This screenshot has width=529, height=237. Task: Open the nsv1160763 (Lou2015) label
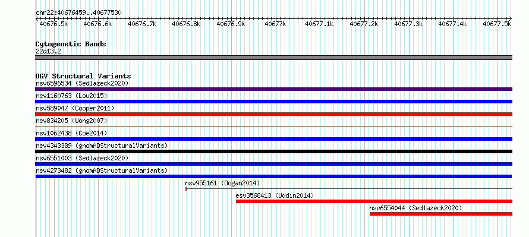(x=71, y=96)
